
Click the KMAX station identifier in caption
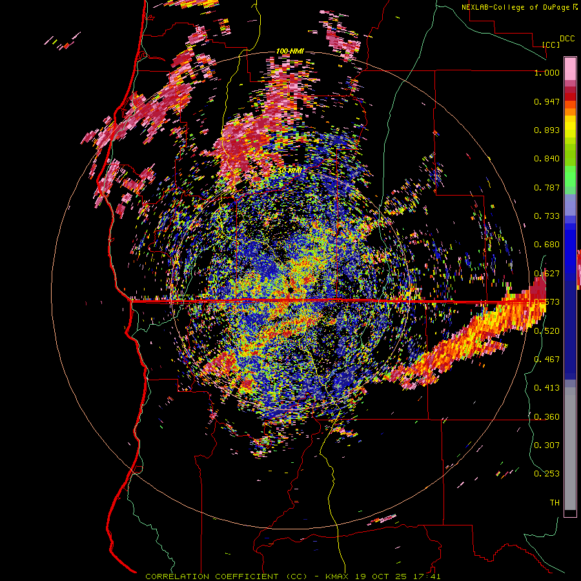tap(338, 576)
